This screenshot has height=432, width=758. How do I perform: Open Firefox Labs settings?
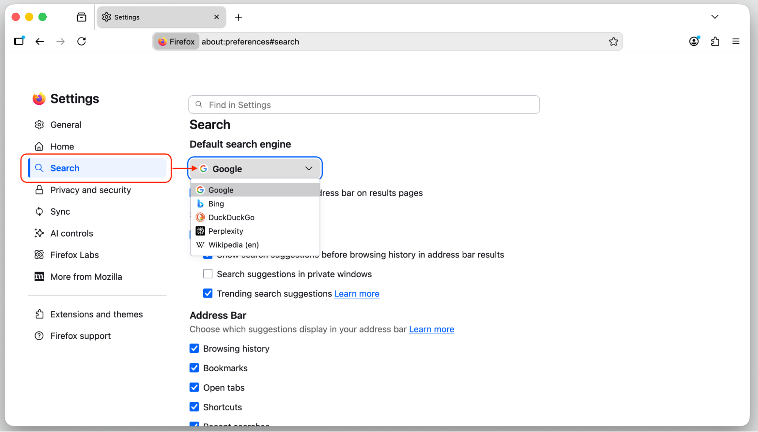pos(97,254)
